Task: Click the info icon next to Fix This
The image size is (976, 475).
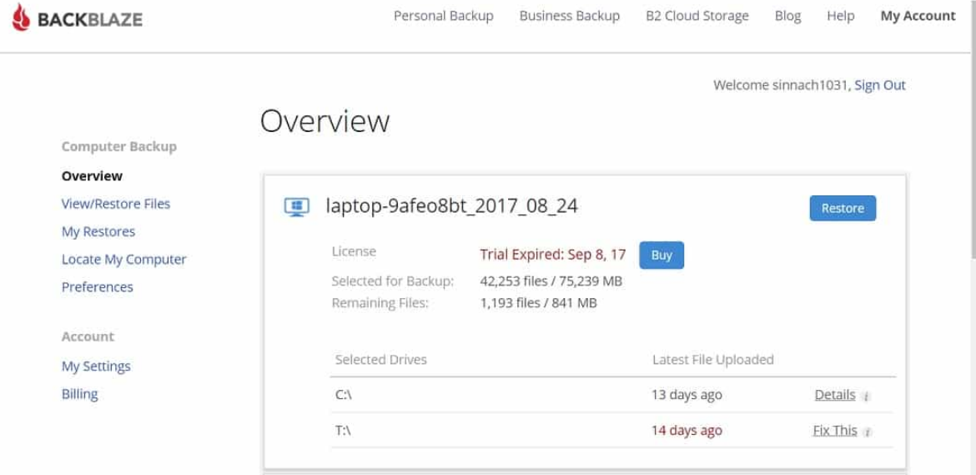Action: pos(868,432)
